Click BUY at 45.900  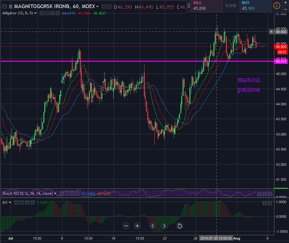255,6
